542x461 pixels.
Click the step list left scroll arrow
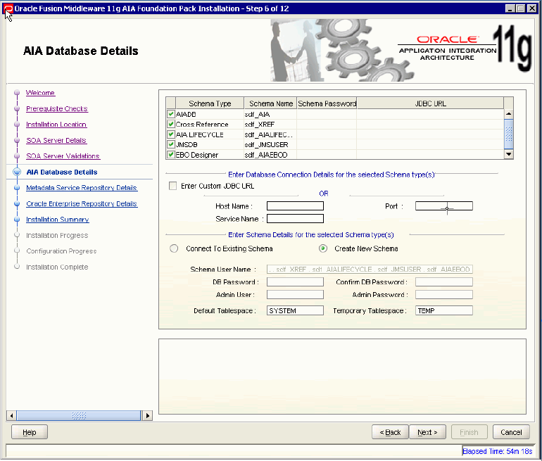[11, 415]
